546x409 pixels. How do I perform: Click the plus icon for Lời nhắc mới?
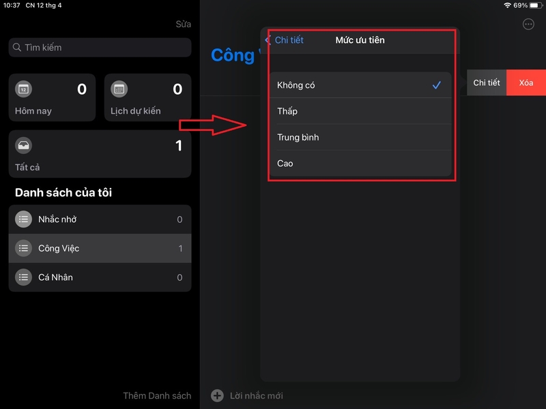[x=217, y=395]
